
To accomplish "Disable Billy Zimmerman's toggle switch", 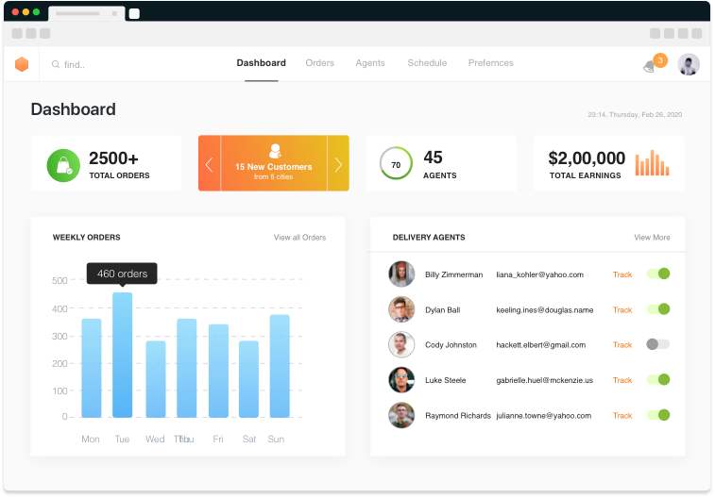I will (x=658, y=274).
